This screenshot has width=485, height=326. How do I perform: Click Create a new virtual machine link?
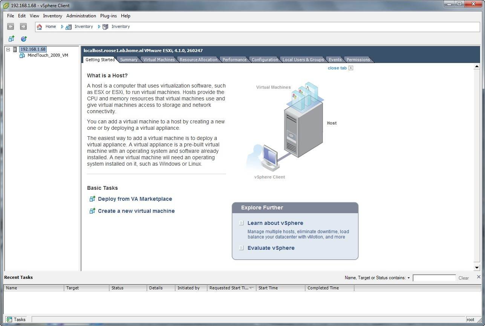(x=136, y=211)
